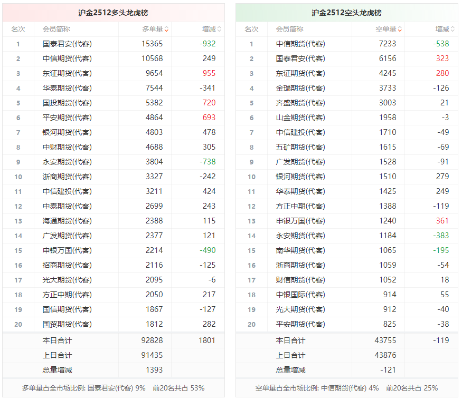The image size is (462, 400).
Task: Click short change value -538
Action: coord(441,44)
